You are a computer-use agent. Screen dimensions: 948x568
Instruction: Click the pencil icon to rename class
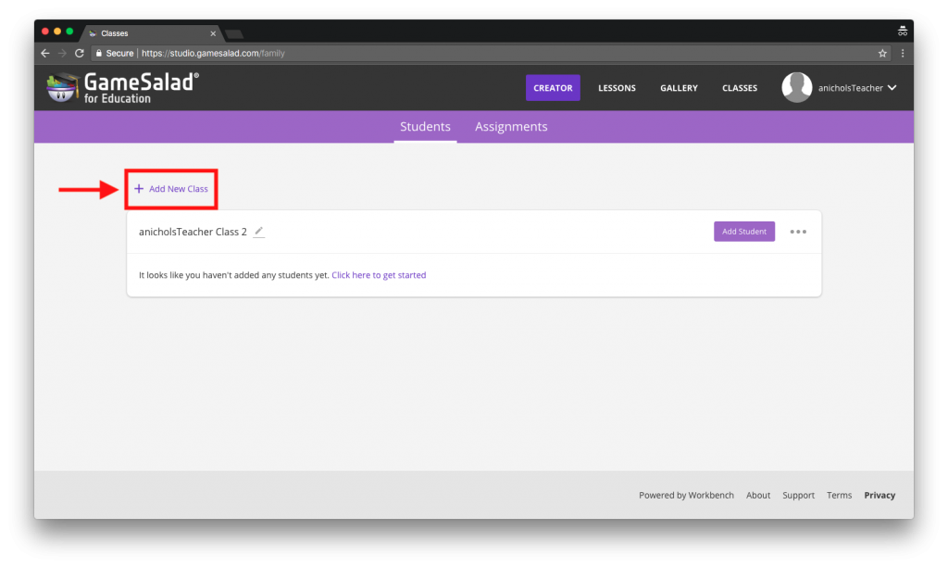[259, 232]
